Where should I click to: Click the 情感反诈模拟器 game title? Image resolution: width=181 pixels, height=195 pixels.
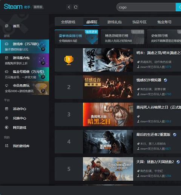pos(149,80)
